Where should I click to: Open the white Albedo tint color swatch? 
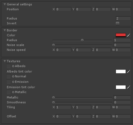(x=121, y=71)
